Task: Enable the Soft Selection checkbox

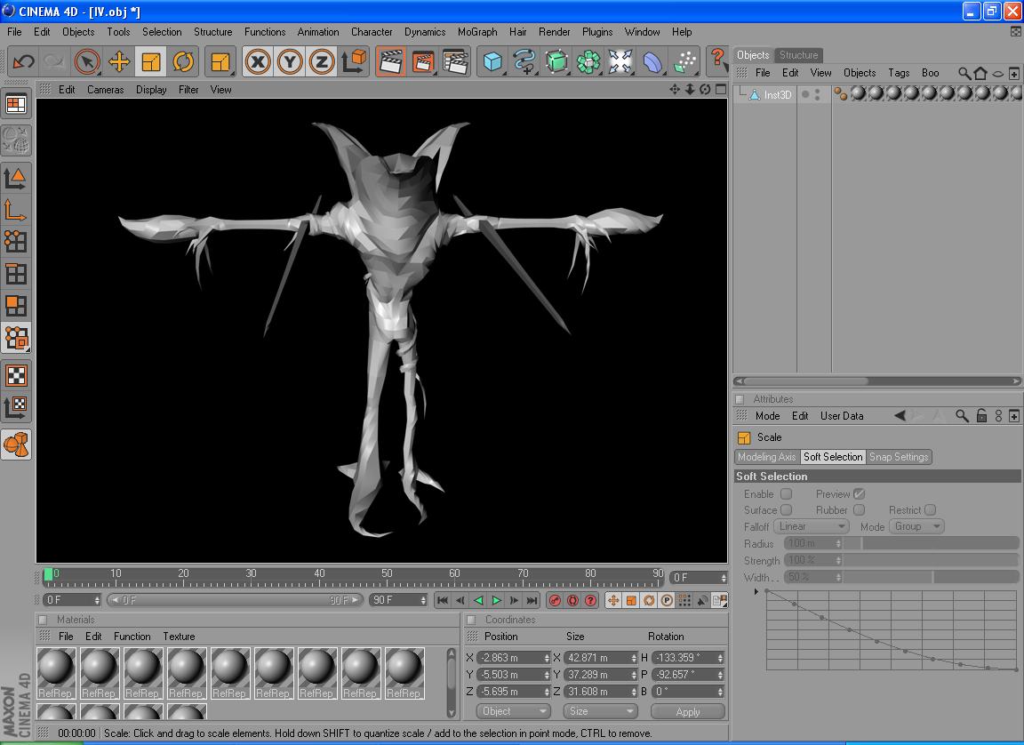Action: pyautogui.click(x=786, y=494)
